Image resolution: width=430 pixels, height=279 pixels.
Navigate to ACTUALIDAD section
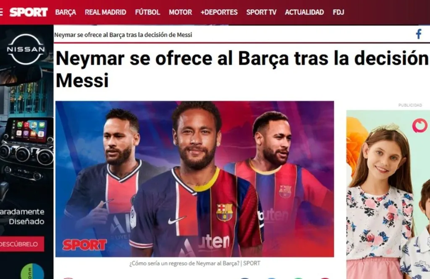pyautogui.click(x=304, y=12)
